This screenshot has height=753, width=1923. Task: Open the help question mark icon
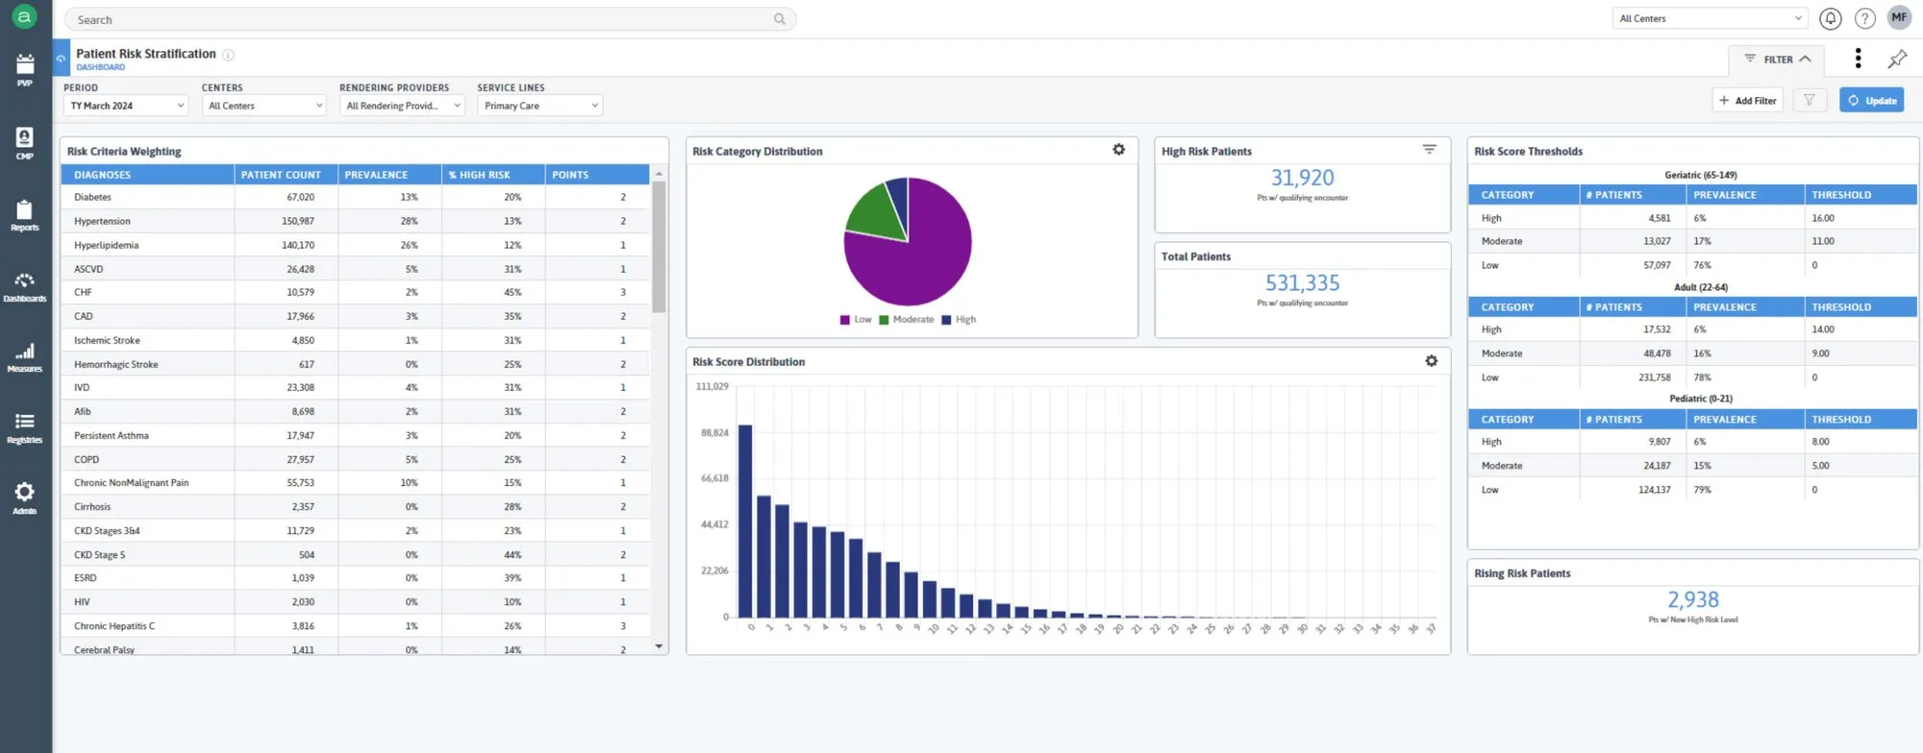[1864, 18]
